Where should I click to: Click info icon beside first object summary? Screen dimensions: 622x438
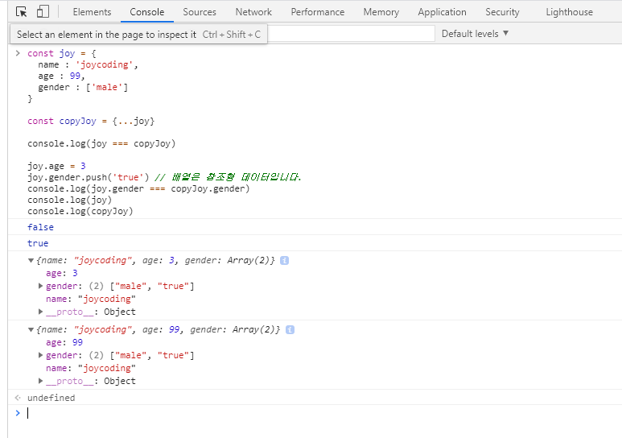pyautogui.click(x=284, y=261)
